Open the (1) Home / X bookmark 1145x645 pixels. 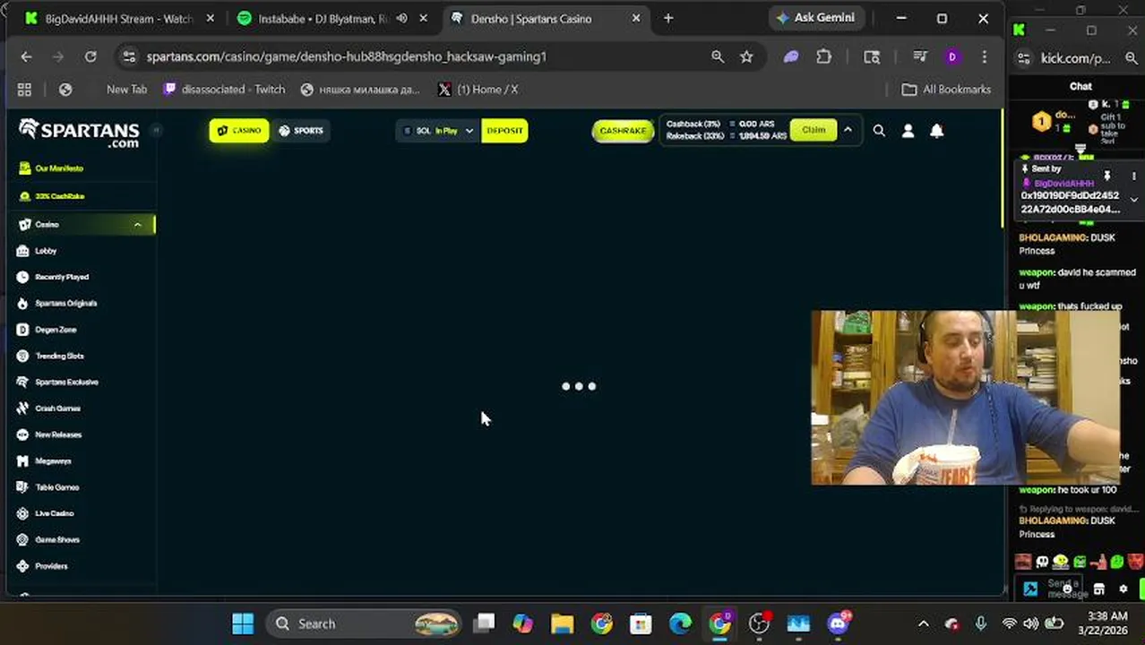point(478,90)
